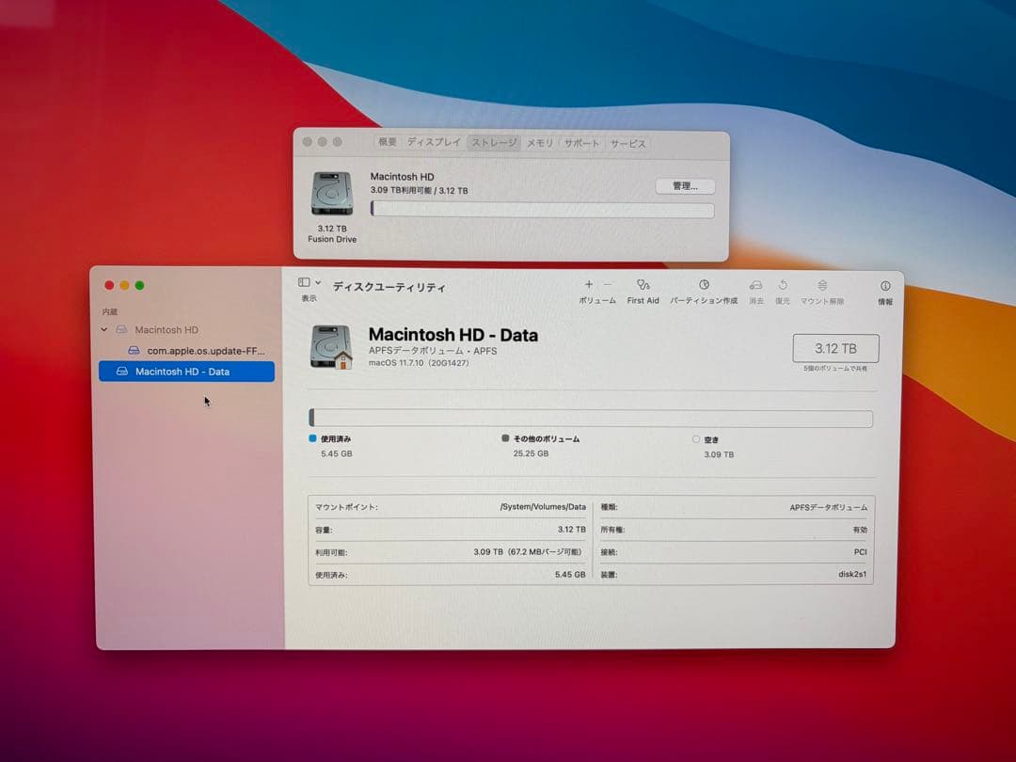Collapse the Macintosh HD disclosure triangle
The image size is (1016, 762).
click(x=104, y=330)
